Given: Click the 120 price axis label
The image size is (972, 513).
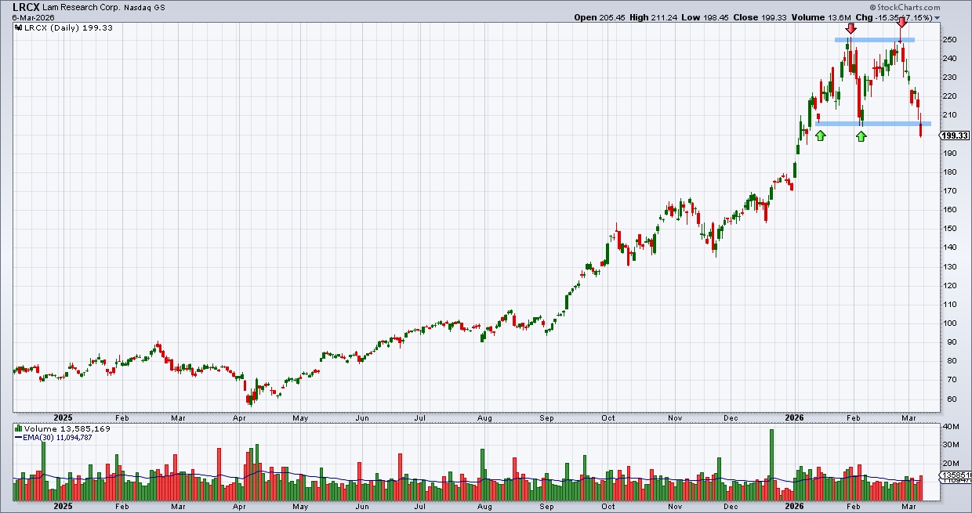Looking at the screenshot, I should [x=950, y=285].
